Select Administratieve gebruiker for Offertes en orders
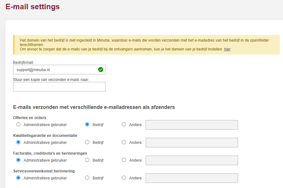This screenshot has height=188, width=283. tap(18, 124)
